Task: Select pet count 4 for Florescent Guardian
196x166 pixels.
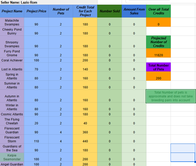Action: (x=61, y=130)
